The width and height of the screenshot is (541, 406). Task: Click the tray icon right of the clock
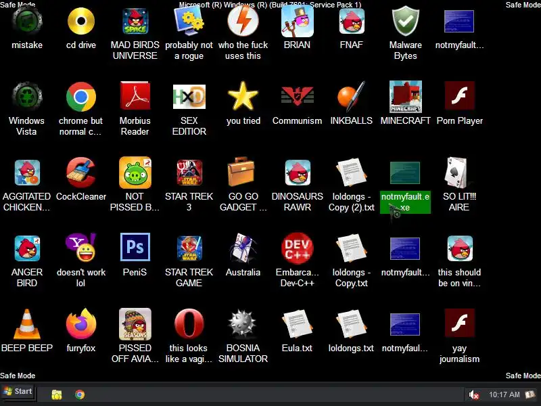point(530,394)
